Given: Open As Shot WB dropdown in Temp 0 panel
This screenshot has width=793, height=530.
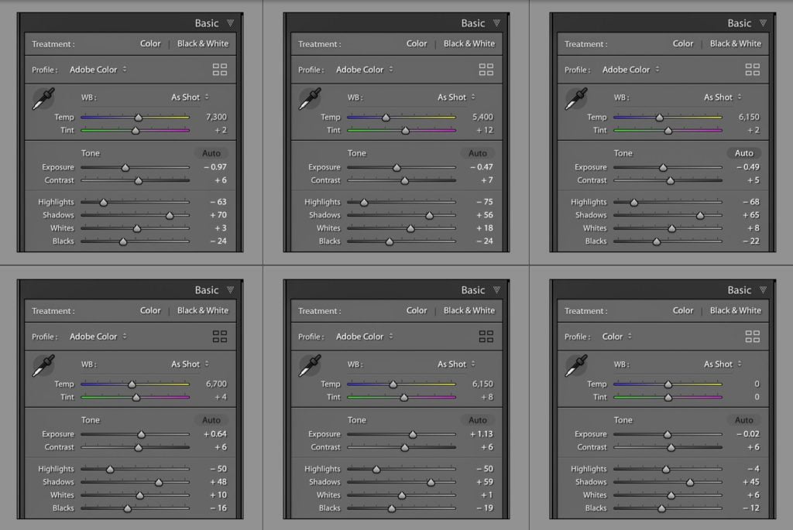Looking at the screenshot, I should [723, 364].
